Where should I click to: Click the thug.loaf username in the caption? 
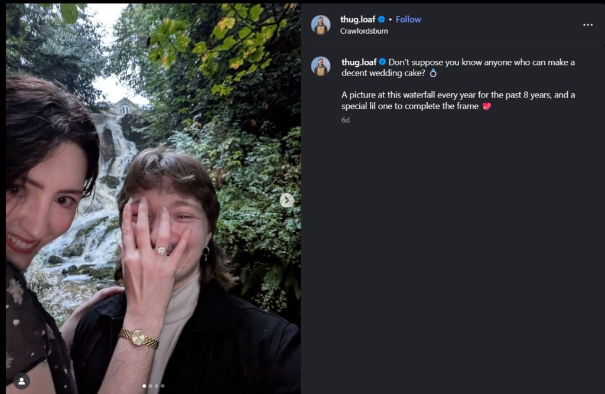coord(359,62)
